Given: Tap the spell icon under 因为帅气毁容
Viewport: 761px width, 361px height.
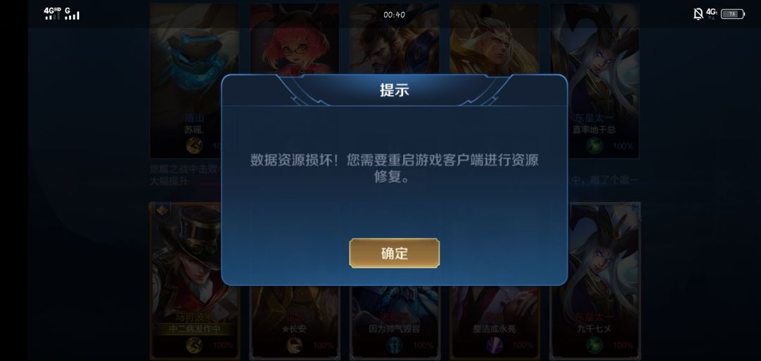Looking at the screenshot, I should pos(395,345).
